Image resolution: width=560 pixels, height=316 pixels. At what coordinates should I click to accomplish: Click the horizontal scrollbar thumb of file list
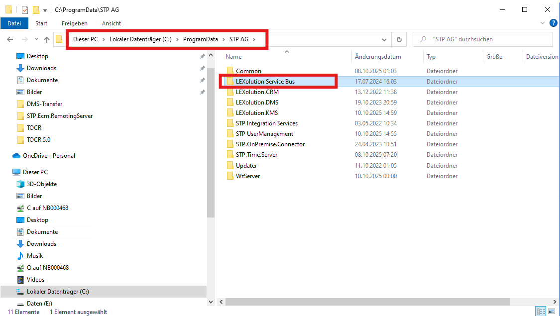pyautogui.click(x=367, y=302)
